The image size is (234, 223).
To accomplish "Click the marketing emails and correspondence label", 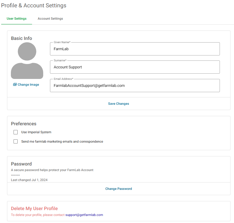I will (x=62, y=141).
